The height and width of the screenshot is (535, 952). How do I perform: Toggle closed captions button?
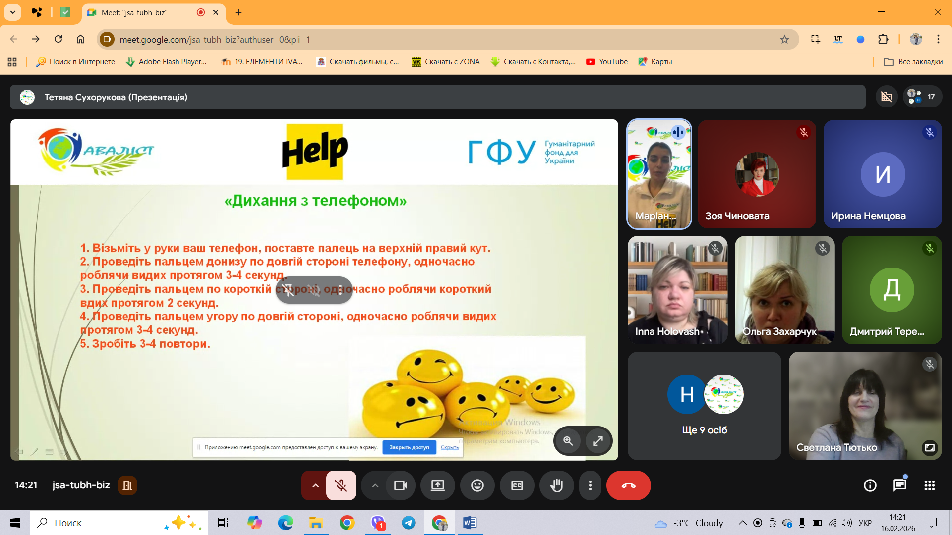517,485
